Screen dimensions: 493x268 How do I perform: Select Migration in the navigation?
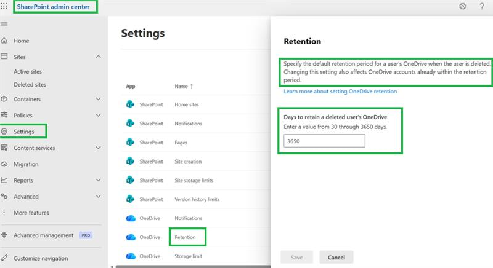26,164
